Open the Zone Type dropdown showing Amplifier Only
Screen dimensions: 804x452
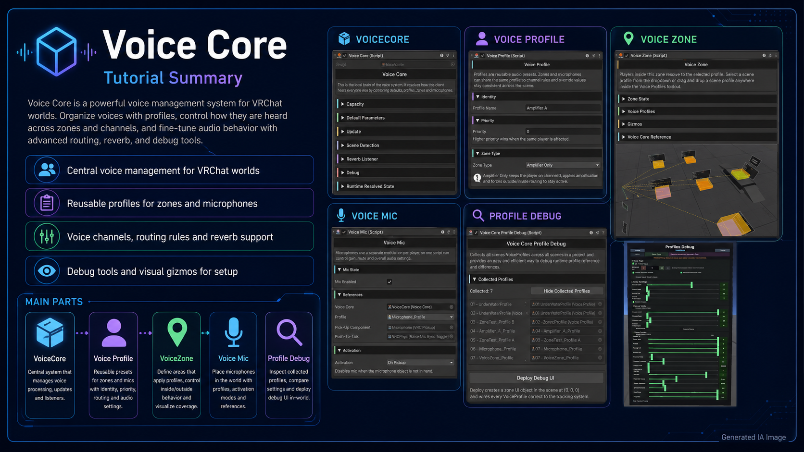[563, 165]
